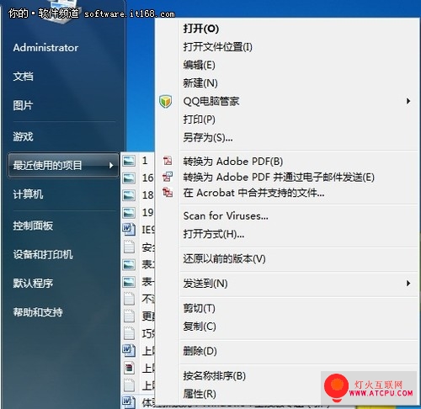Expand 最近使用的项目 in the Start menu
421x409 pixels.
63,165
